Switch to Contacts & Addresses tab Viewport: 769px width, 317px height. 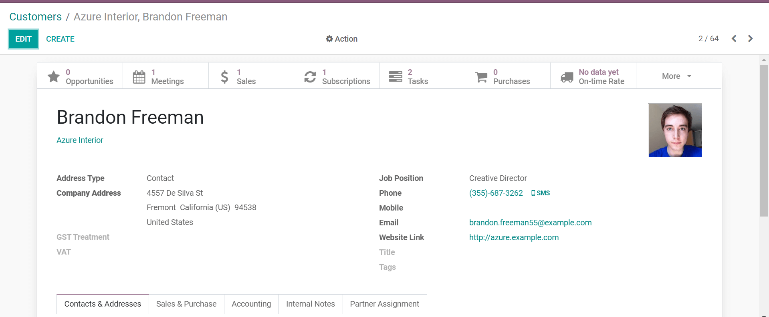click(103, 304)
